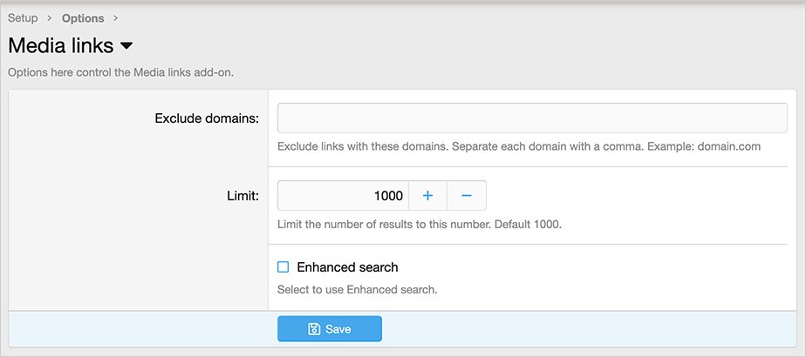
Task: Expand the Media links dropdown arrow
Action: [x=126, y=45]
